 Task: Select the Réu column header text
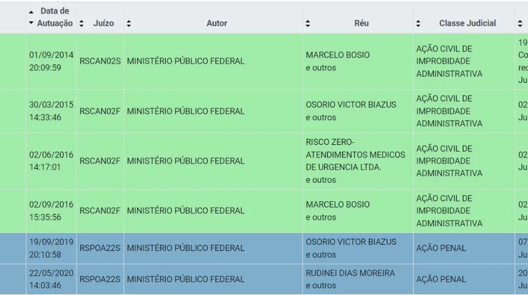pos(361,23)
